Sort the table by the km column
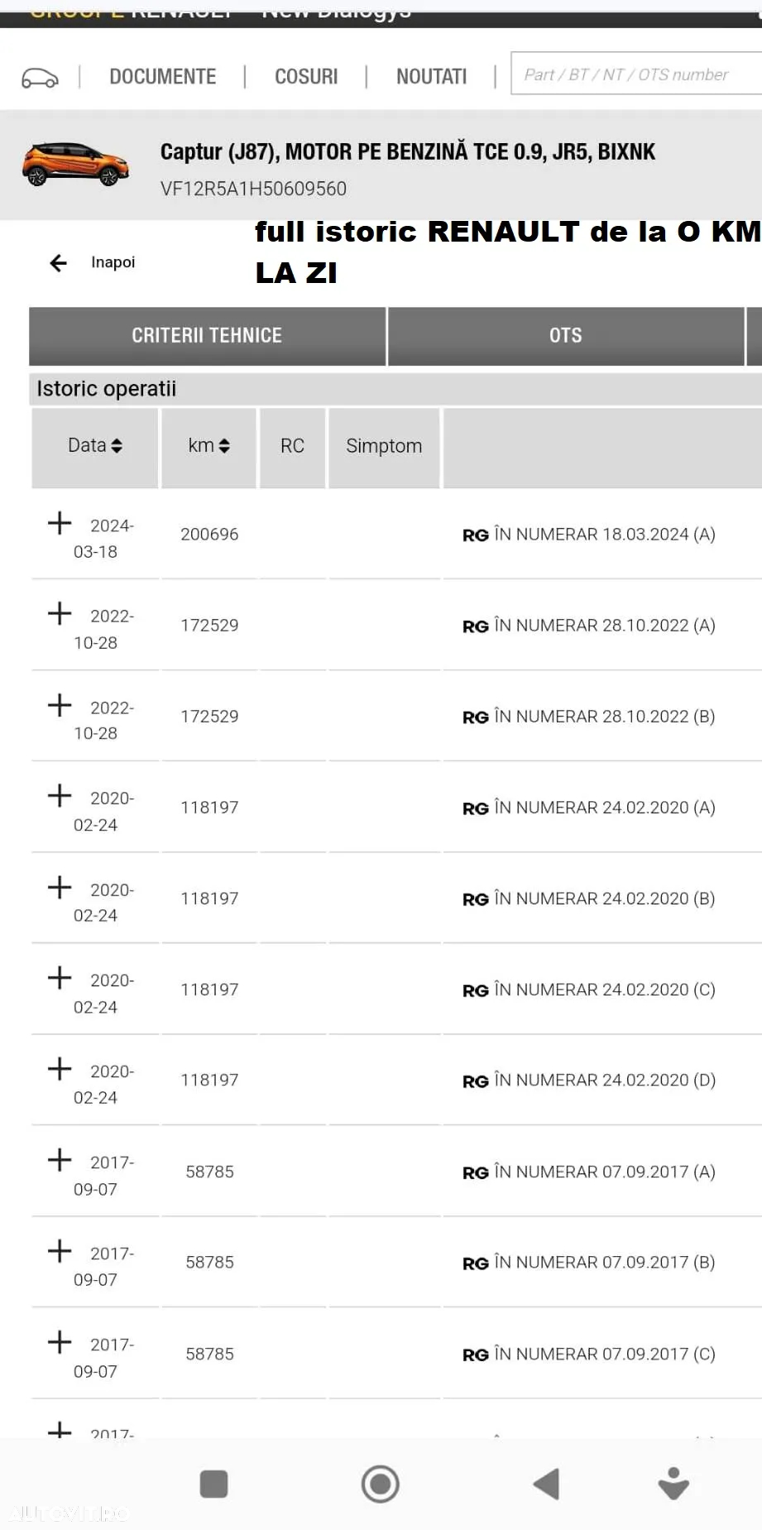The height and width of the screenshot is (1530, 762). tap(208, 446)
